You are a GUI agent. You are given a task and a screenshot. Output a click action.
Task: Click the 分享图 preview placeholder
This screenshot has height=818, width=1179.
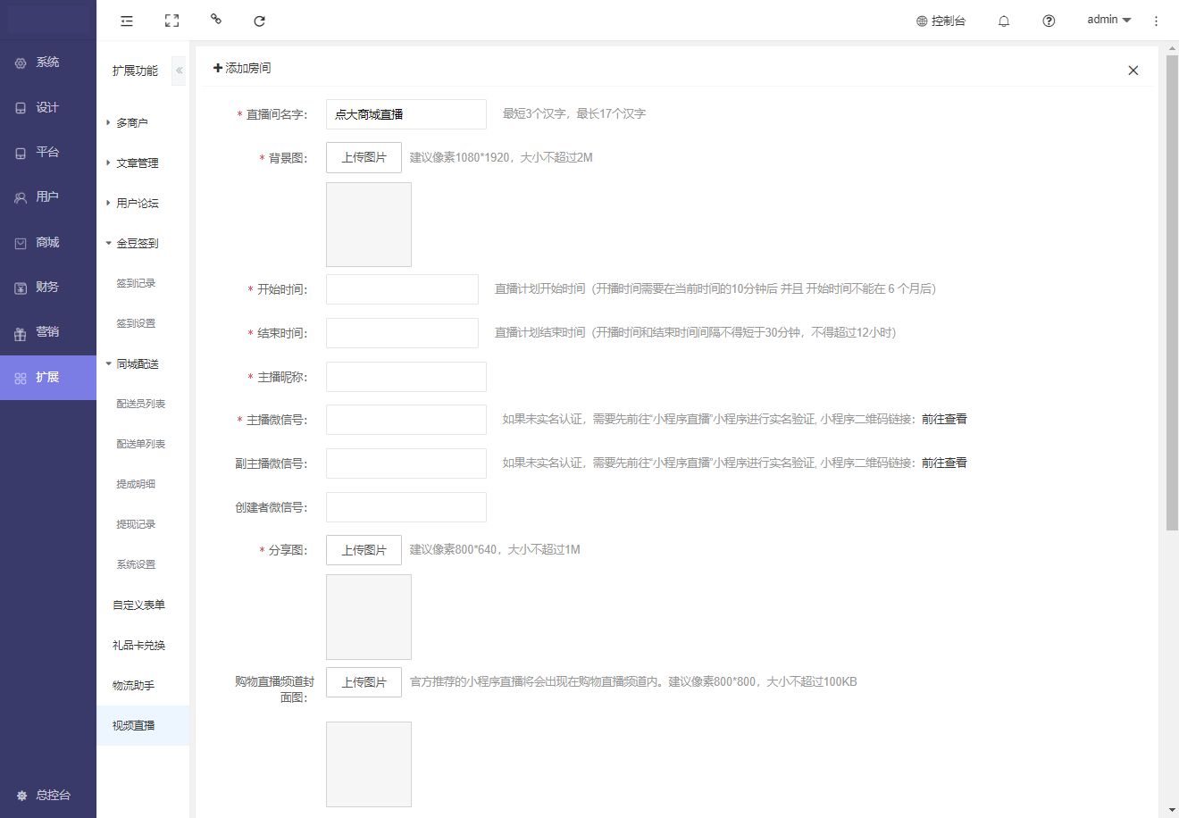tap(368, 616)
